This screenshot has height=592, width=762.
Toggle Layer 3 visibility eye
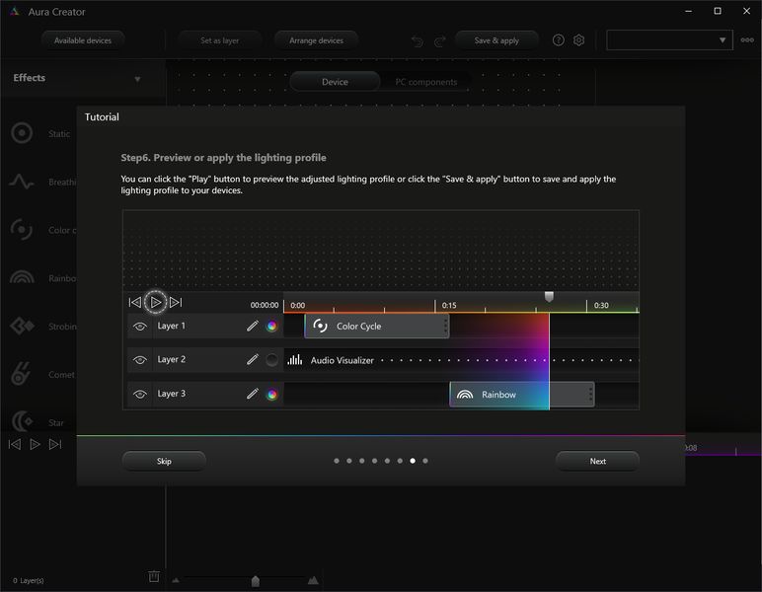point(140,394)
